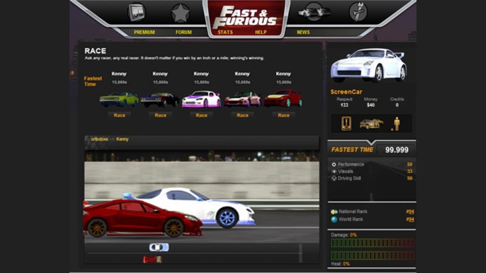This screenshot has height=273, width=486.
Task: Click the ortodoxx racer name
Action: pos(100,139)
